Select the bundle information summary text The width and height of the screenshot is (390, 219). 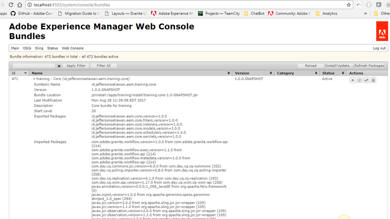coord(64,57)
